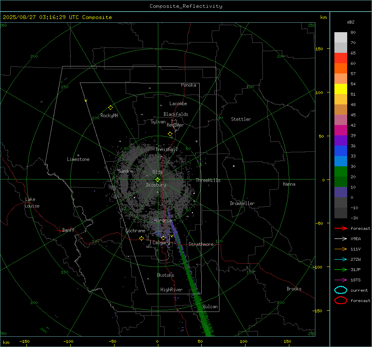Select the lightest gray 70-80 dBZ swatch

[341, 37]
